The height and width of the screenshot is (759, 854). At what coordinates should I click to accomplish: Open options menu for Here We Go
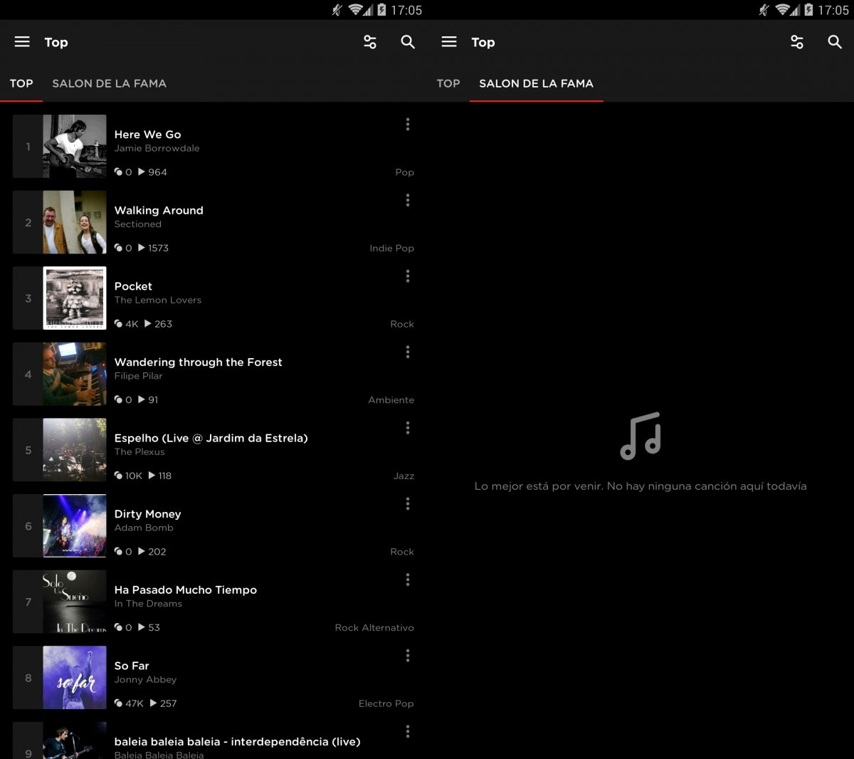coord(408,125)
